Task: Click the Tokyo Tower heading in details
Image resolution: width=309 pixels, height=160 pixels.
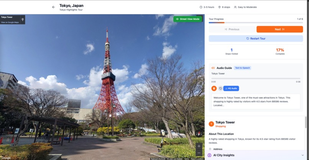Action: (225, 122)
